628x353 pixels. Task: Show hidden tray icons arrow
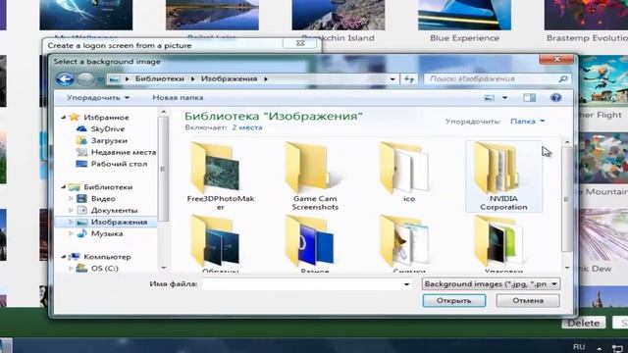[600, 349]
